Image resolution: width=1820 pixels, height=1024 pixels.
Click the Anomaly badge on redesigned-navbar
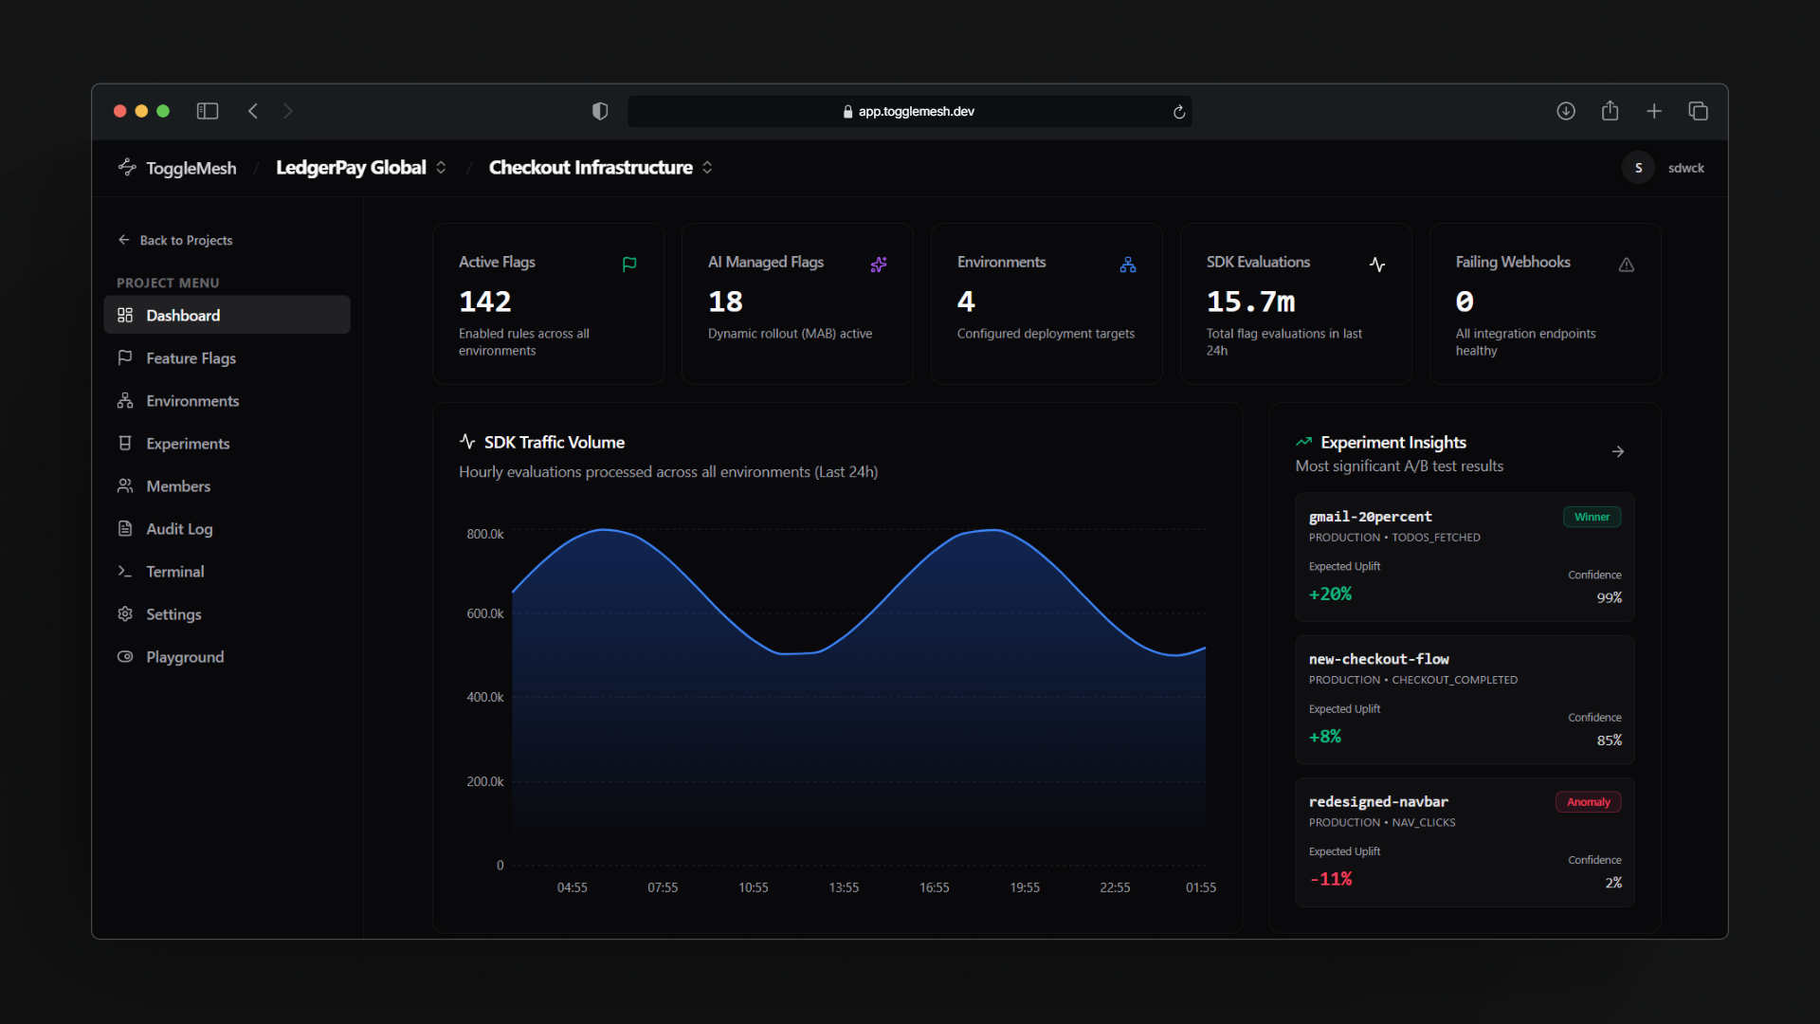coord(1589,802)
